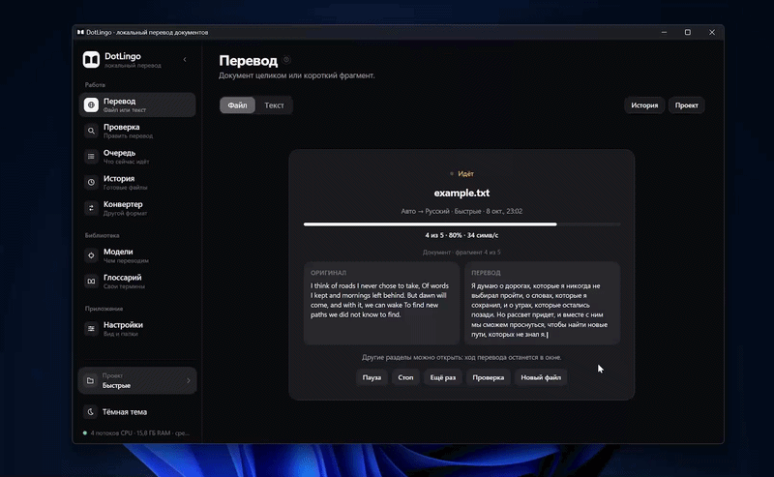This screenshot has height=477, width=774.
Task: Switch to the Текст tab
Action: click(x=274, y=105)
